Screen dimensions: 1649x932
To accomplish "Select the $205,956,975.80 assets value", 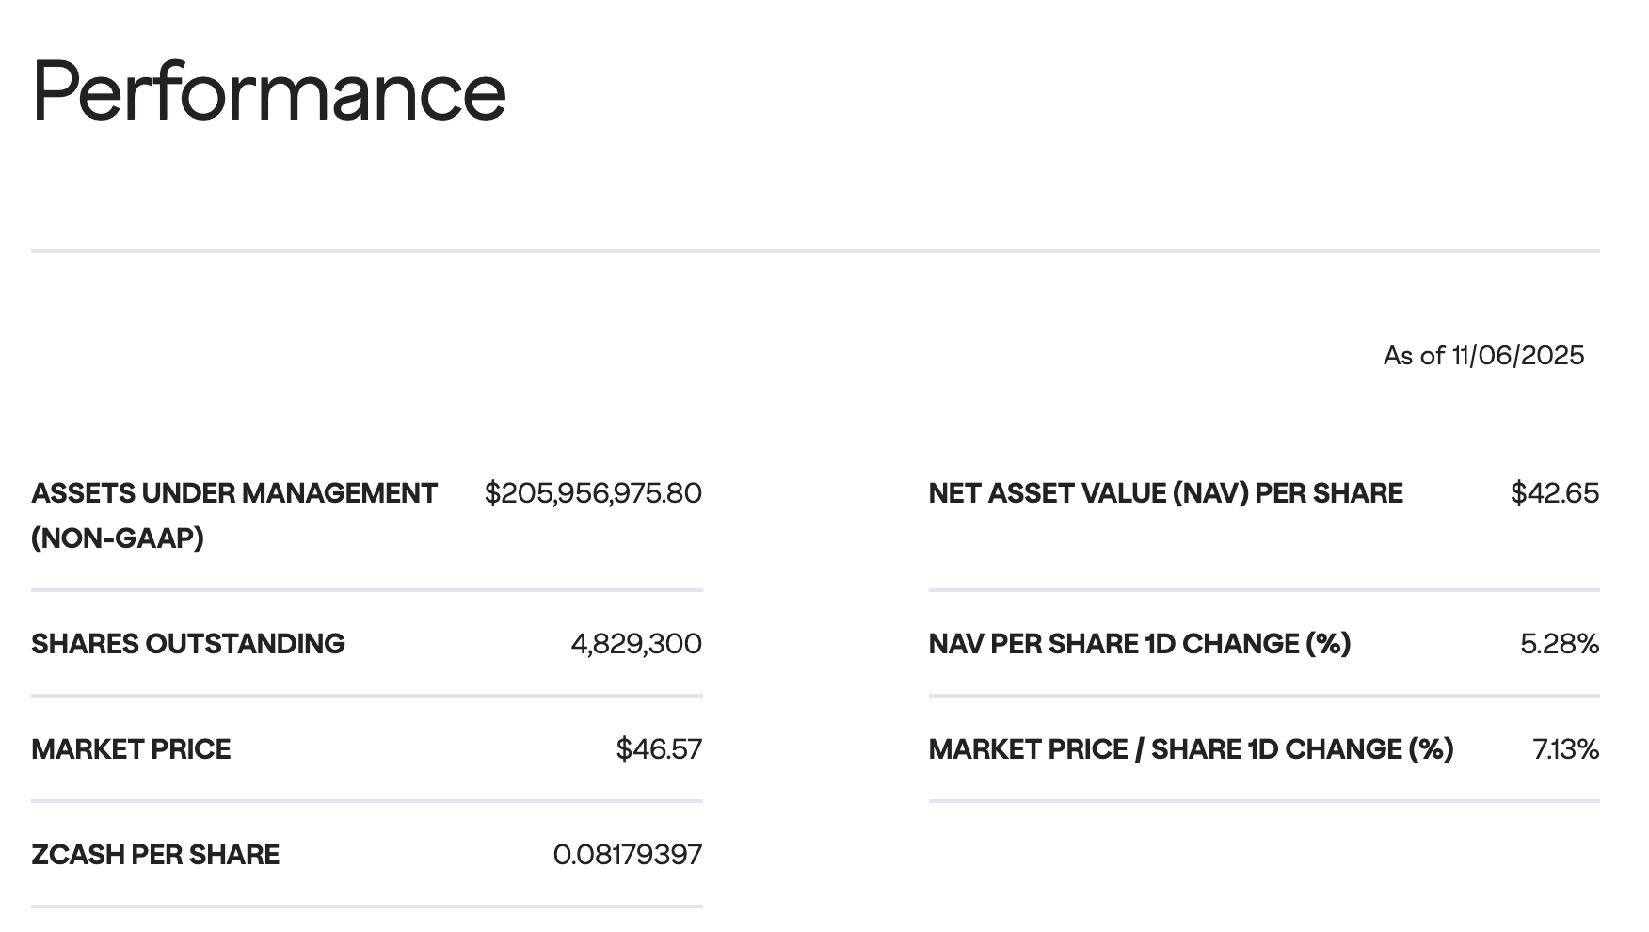I will [593, 493].
